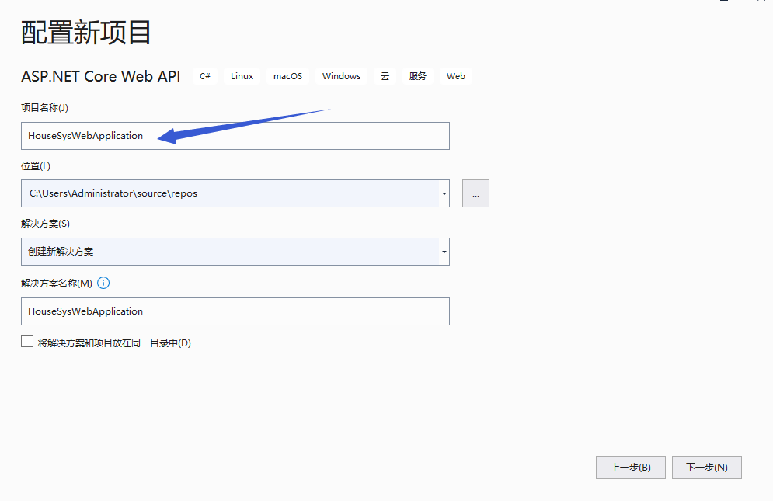Enable same-directory solution and project checkbox
Viewport: 773px width, 501px height.
click(27, 341)
